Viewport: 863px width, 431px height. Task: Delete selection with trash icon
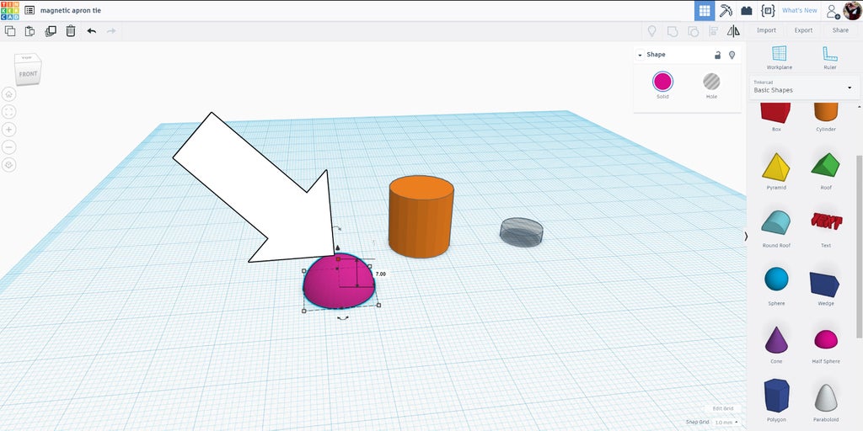point(71,31)
